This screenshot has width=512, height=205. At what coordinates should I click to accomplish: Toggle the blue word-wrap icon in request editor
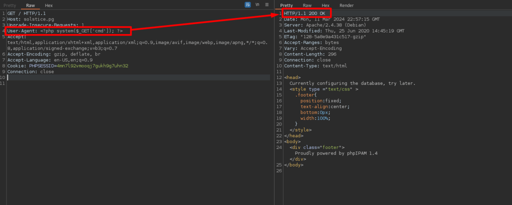click(x=247, y=5)
